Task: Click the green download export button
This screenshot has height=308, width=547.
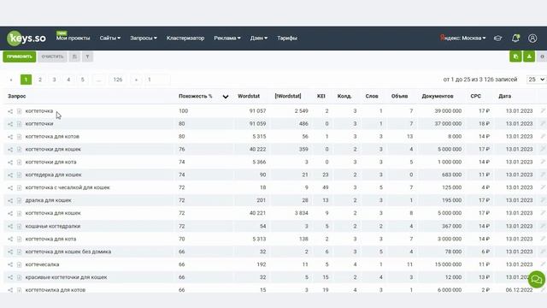Action: 529,56
